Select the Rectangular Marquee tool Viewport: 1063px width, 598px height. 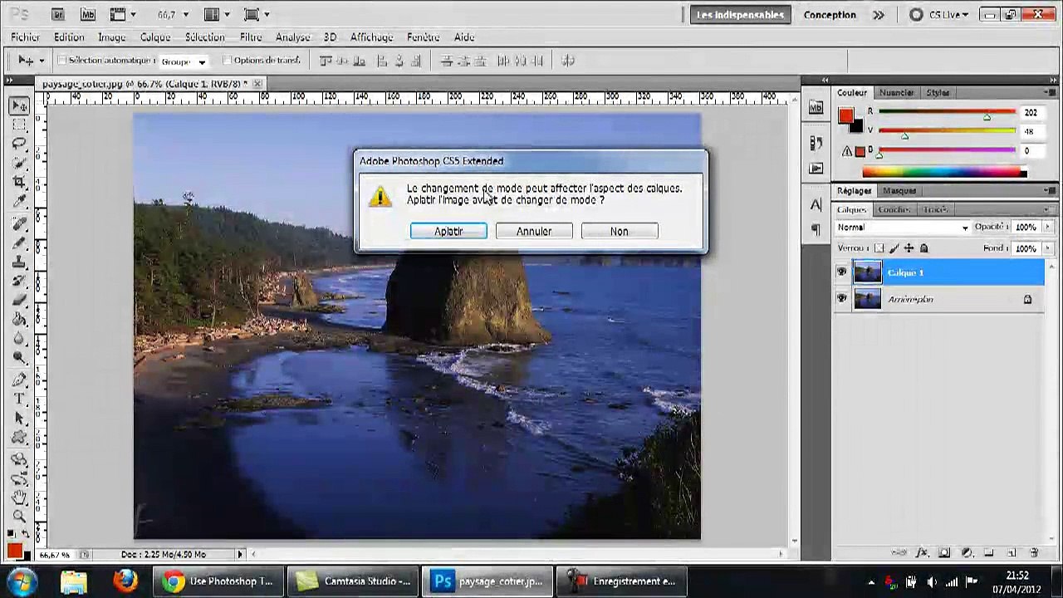point(19,125)
